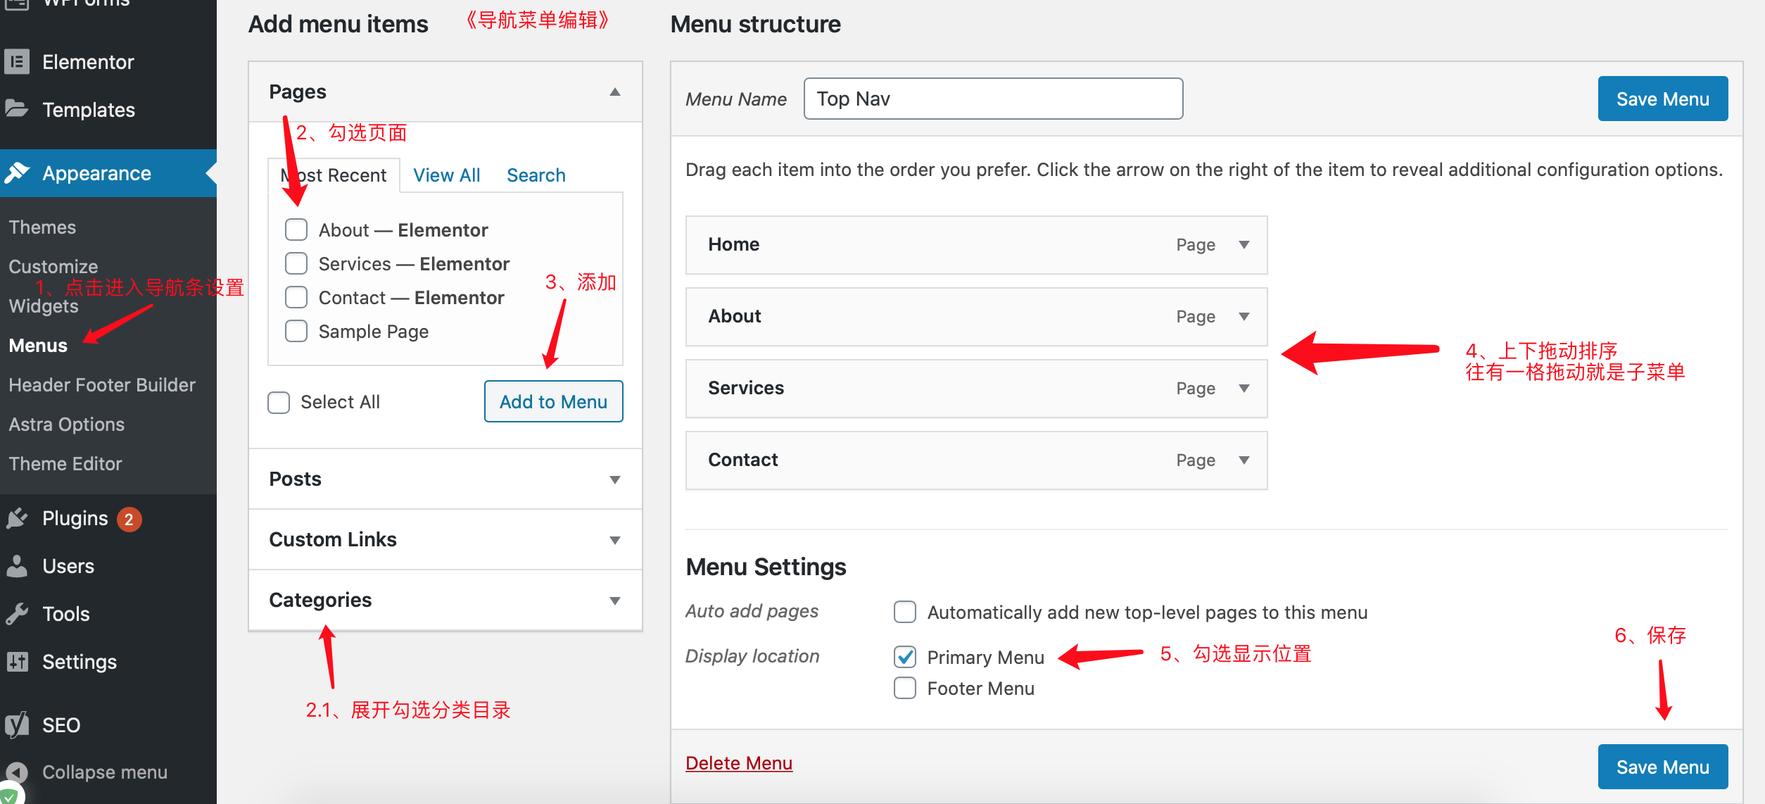Click the Add to Menu button
This screenshot has height=804, width=1765.
[553, 401]
